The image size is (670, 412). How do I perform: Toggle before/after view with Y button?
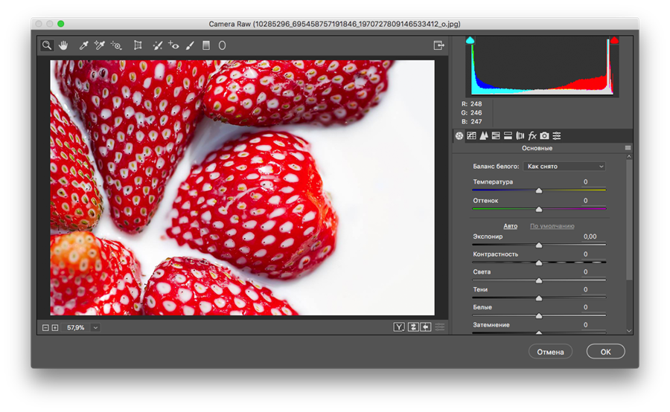pyautogui.click(x=399, y=327)
